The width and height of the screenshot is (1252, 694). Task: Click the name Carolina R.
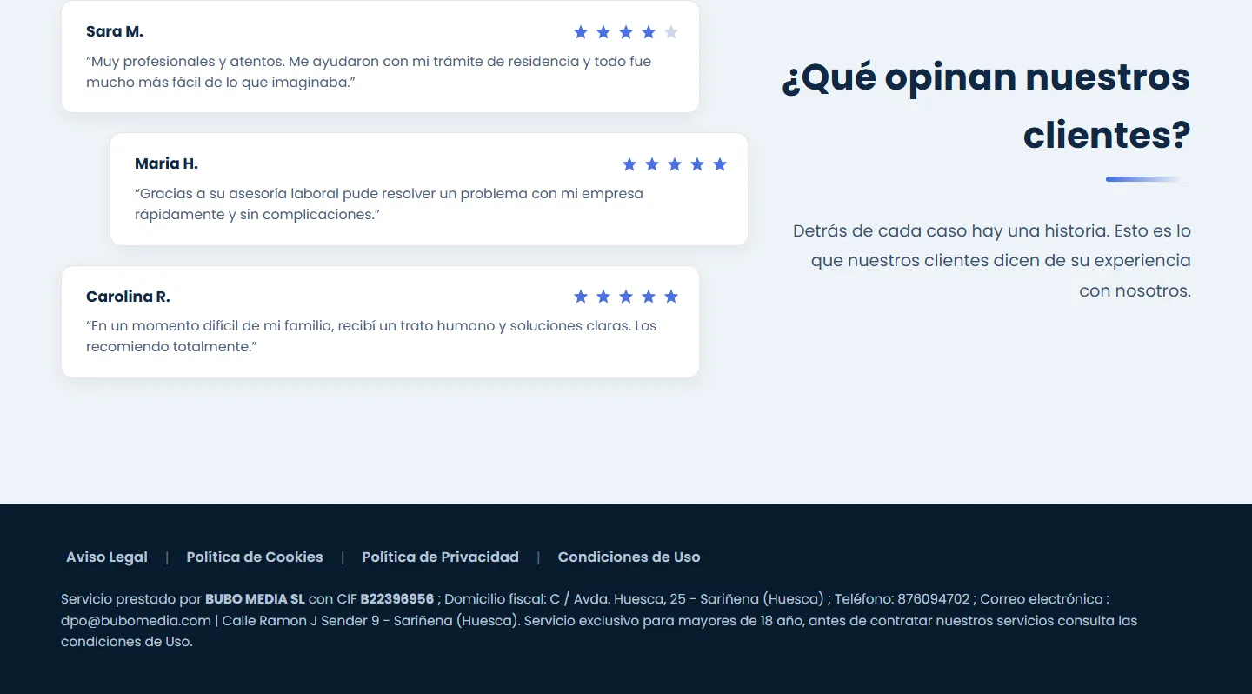pyautogui.click(x=128, y=297)
